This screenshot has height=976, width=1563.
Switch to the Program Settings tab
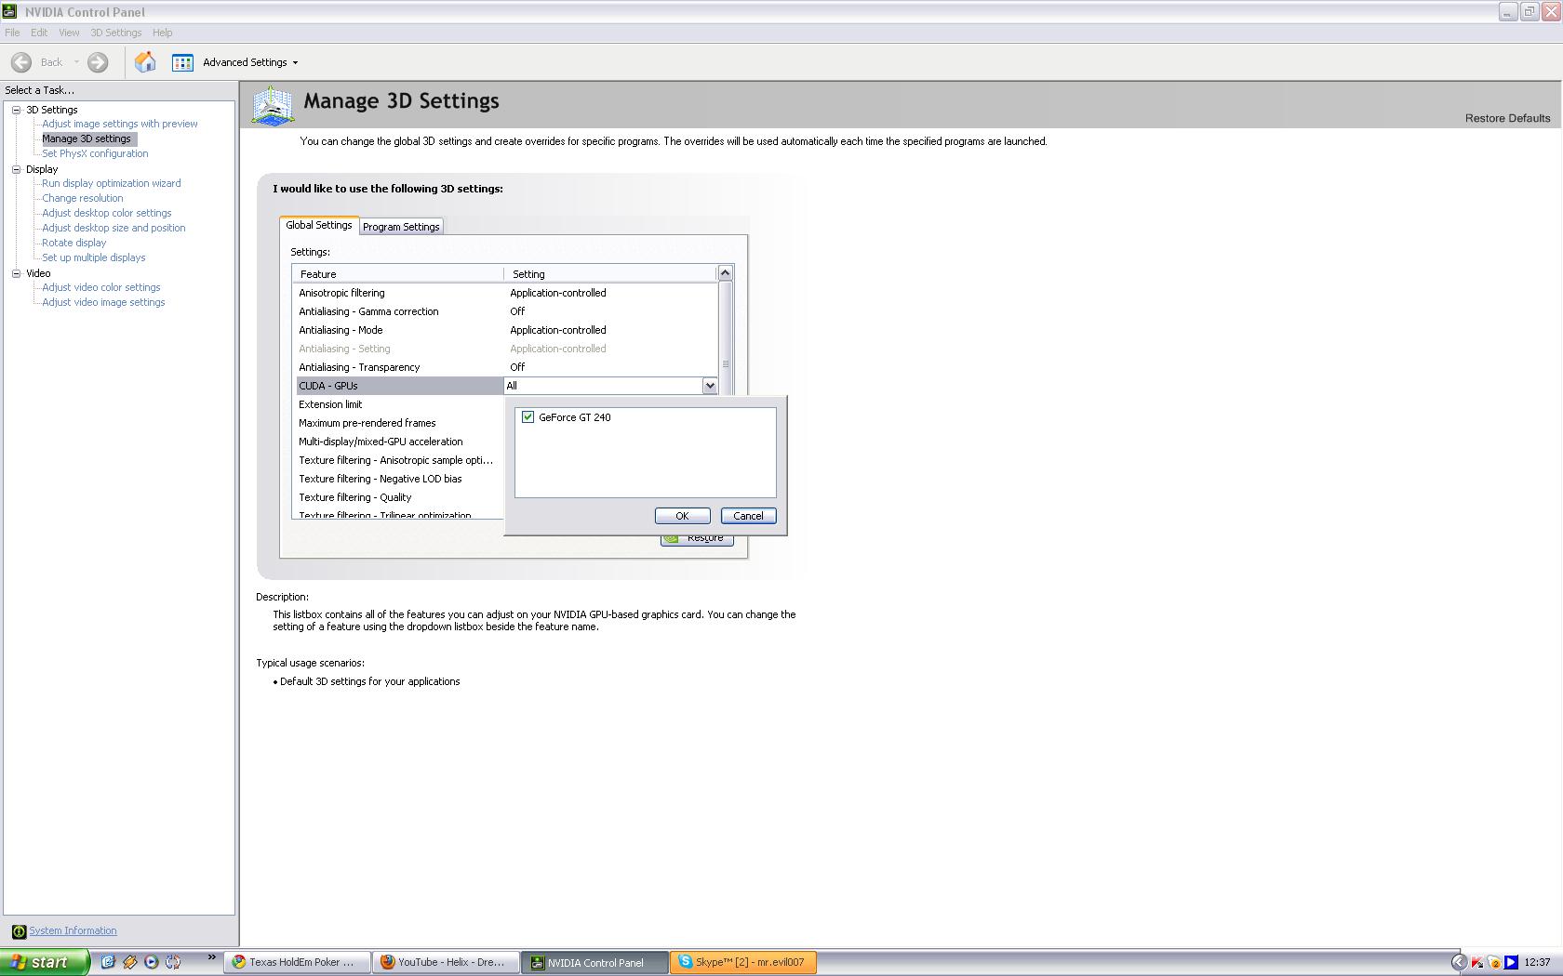coord(401,227)
